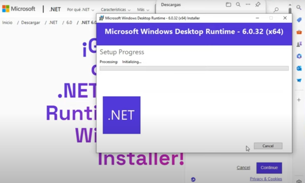Expand the Características menu

(x=116, y=9)
